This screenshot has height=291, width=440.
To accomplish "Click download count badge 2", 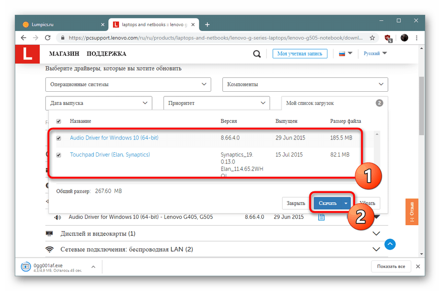I will tap(379, 103).
